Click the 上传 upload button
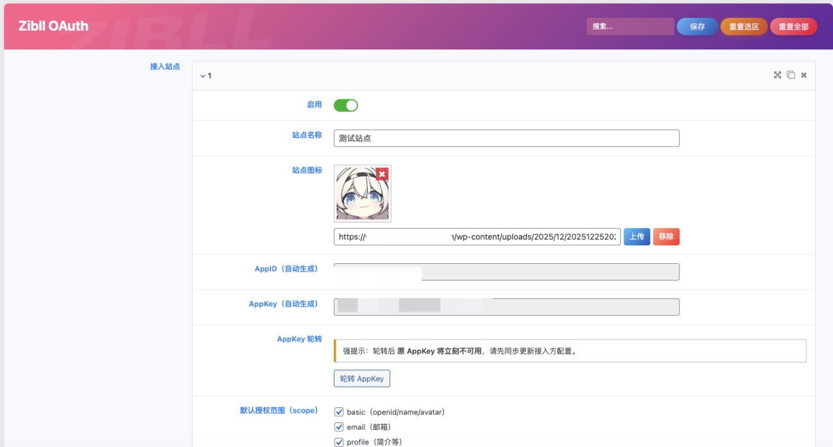The height and width of the screenshot is (447, 833). pos(637,237)
